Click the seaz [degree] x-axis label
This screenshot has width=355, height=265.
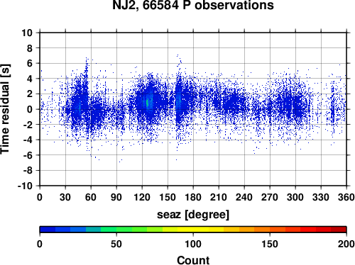coord(193,215)
